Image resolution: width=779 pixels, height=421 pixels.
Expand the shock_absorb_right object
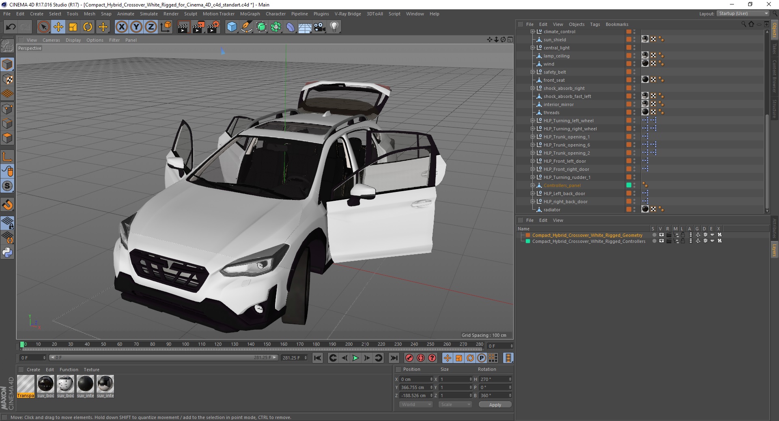tap(533, 88)
